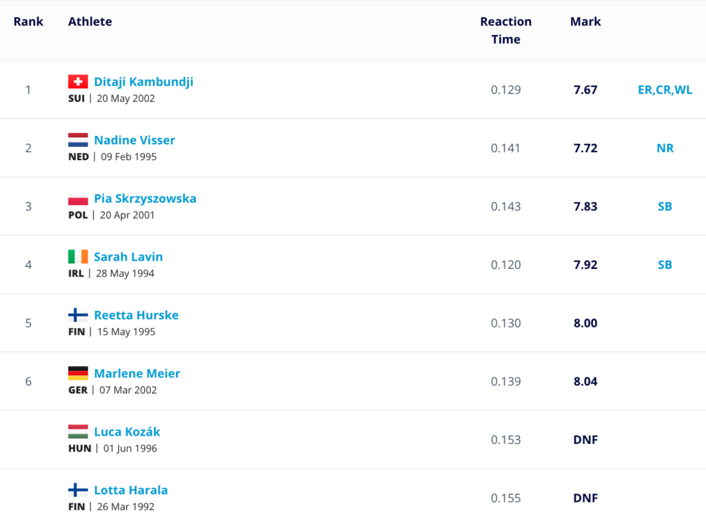Go to Pia Skrzyszowska's profile
706x524 pixels.
[x=145, y=199]
